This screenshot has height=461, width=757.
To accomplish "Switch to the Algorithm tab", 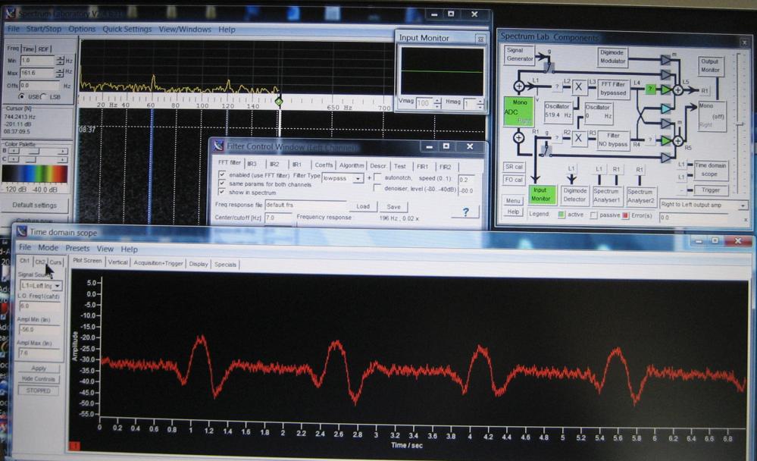I will [352, 165].
